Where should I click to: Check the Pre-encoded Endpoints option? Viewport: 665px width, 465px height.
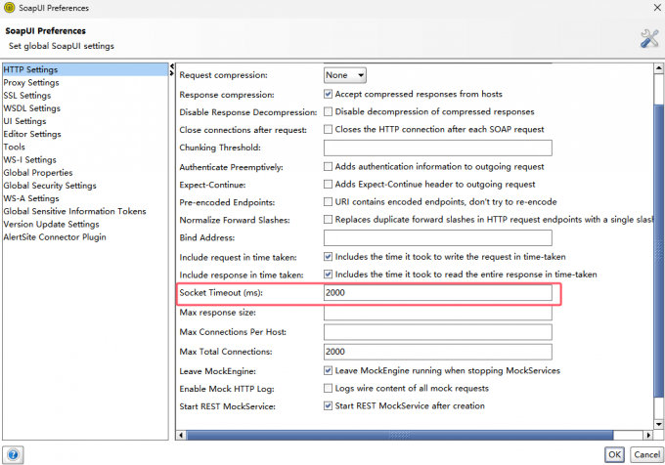(x=328, y=201)
